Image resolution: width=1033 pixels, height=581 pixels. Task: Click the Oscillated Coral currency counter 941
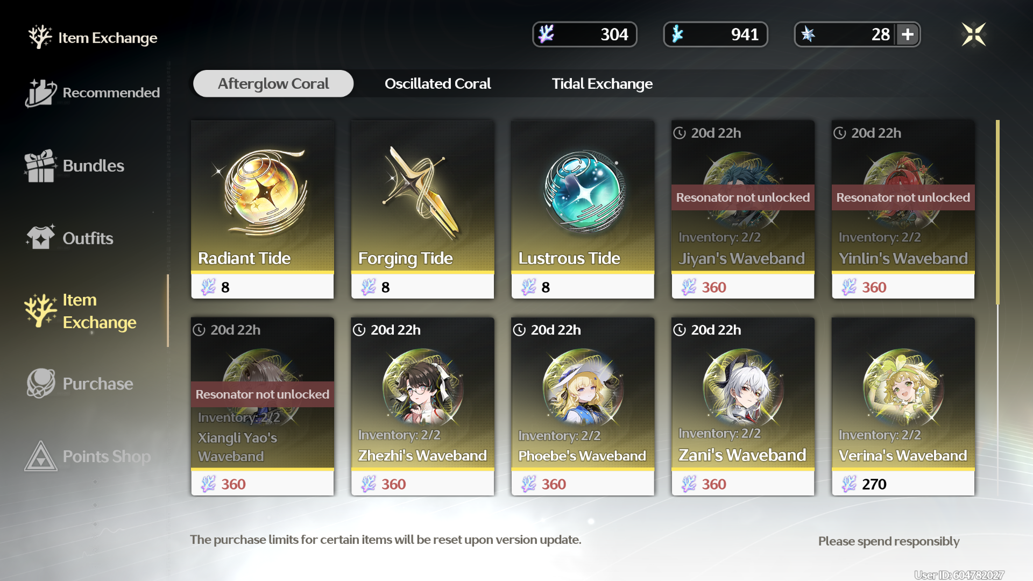point(716,34)
